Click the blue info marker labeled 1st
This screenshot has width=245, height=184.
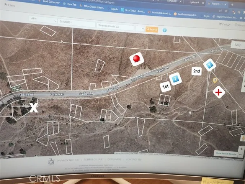[175, 79]
